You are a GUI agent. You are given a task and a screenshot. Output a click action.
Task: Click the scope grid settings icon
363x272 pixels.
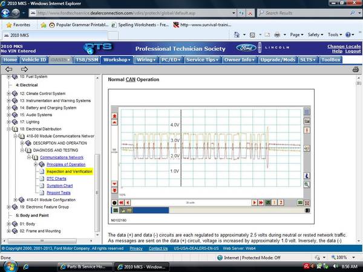pyautogui.click(x=307, y=112)
